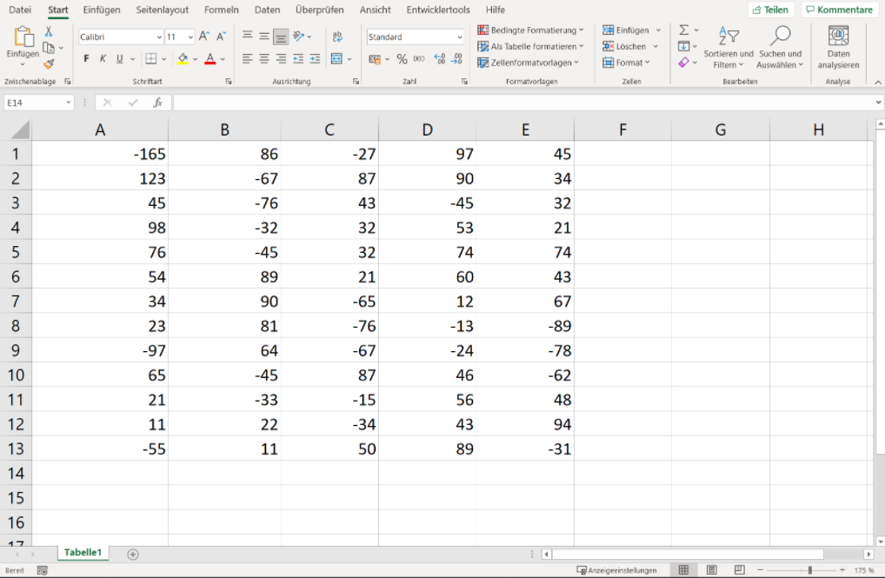Apply cell borders icon
The width and height of the screenshot is (885, 578).
click(150, 59)
